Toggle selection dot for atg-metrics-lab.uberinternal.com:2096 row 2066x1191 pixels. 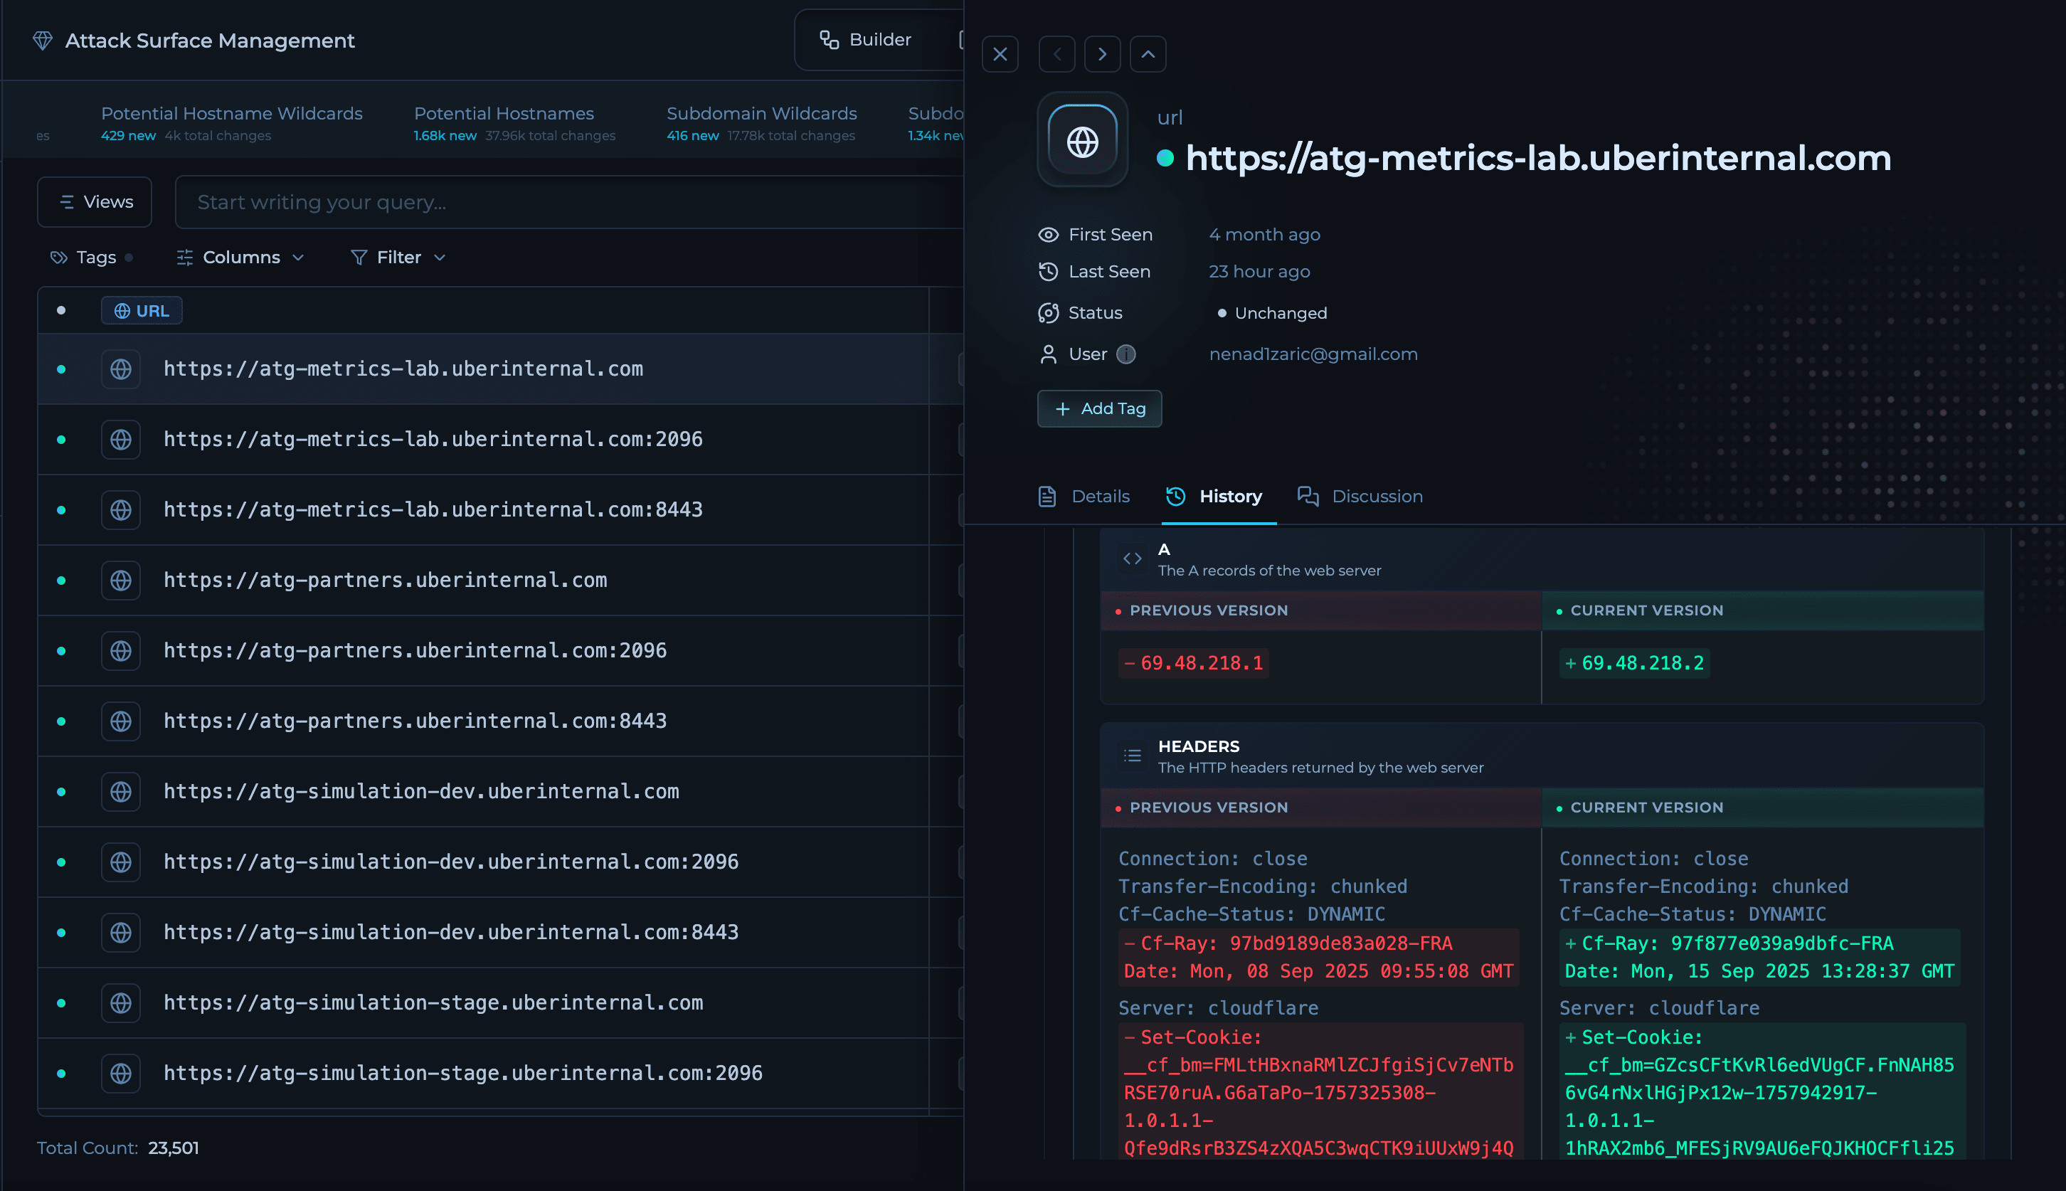(61, 439)
